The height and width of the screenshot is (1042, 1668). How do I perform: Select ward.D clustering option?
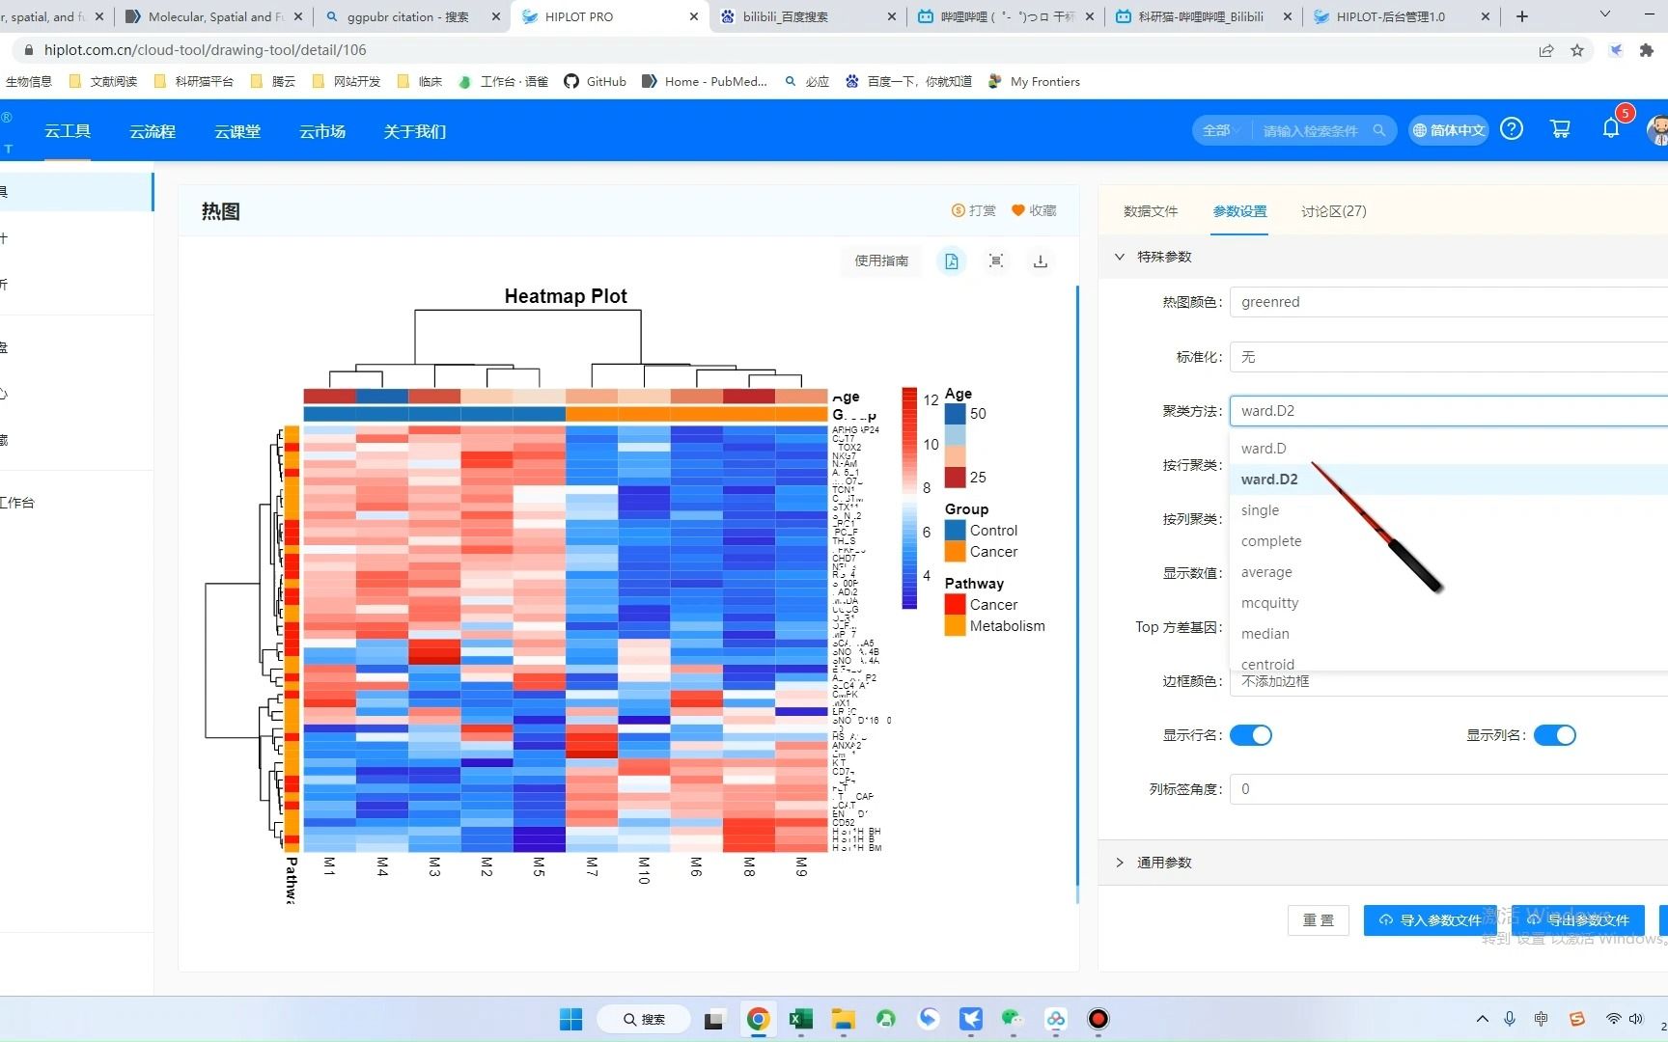pyautogui.click(x=1448, y=449)
